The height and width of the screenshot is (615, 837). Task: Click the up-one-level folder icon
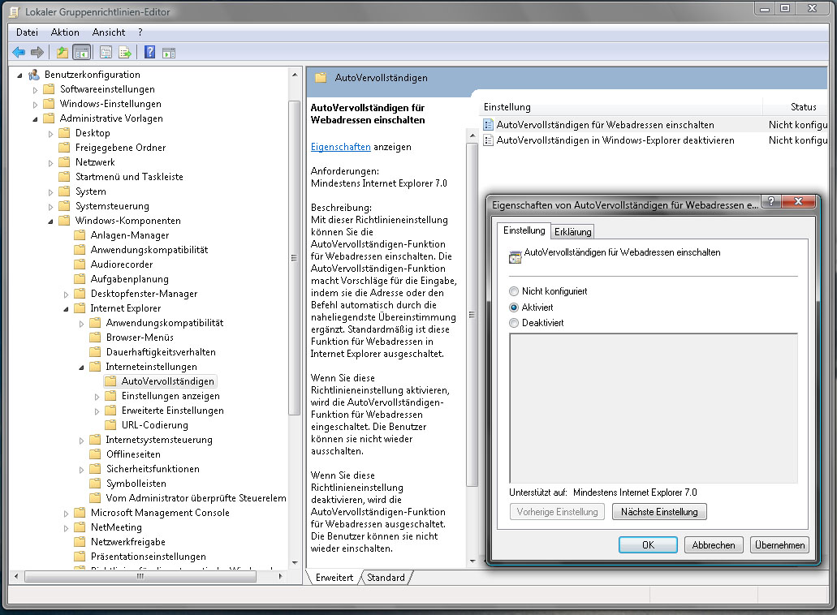[63, 52]
